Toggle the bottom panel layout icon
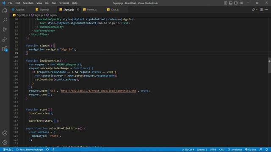Screen dimensions: 271x152 230,3
